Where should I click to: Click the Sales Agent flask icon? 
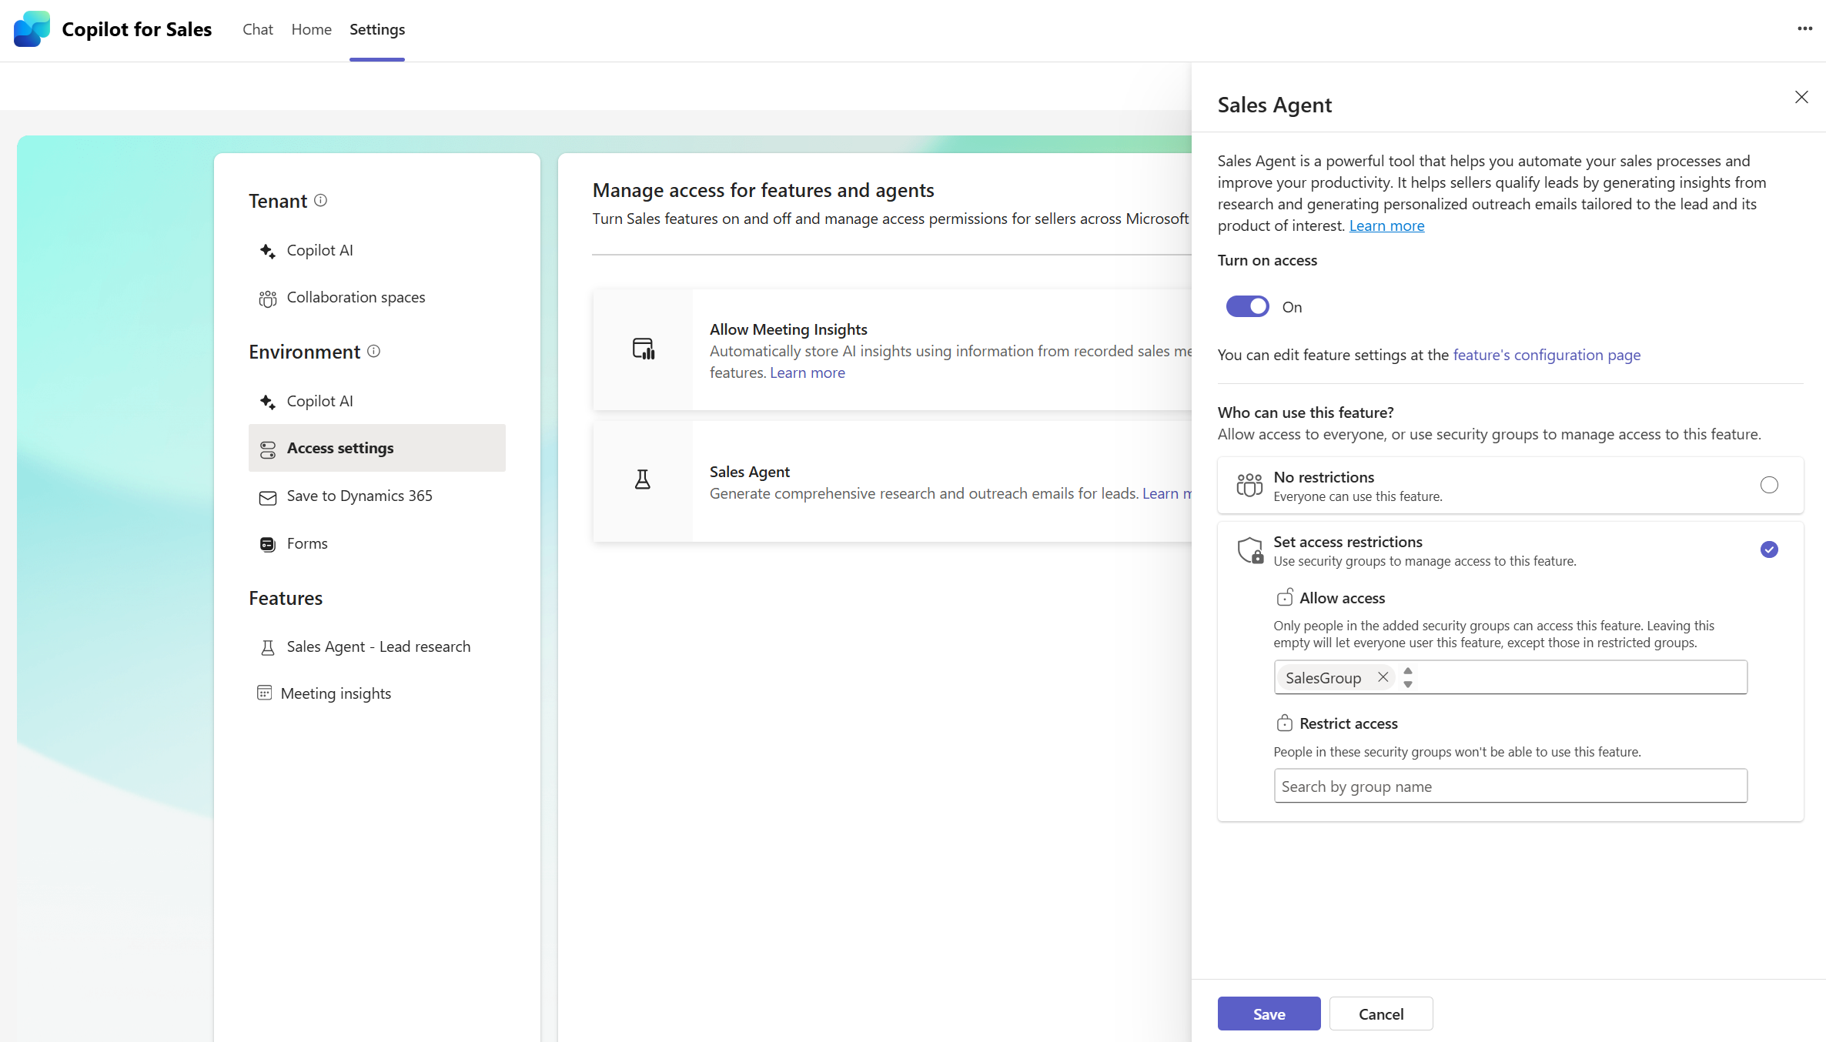pyautogui.click(x=644, y=479)
